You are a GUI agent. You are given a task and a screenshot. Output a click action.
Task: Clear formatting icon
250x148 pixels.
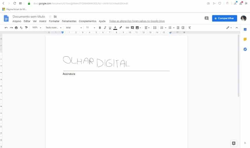(x=190, y=28)
